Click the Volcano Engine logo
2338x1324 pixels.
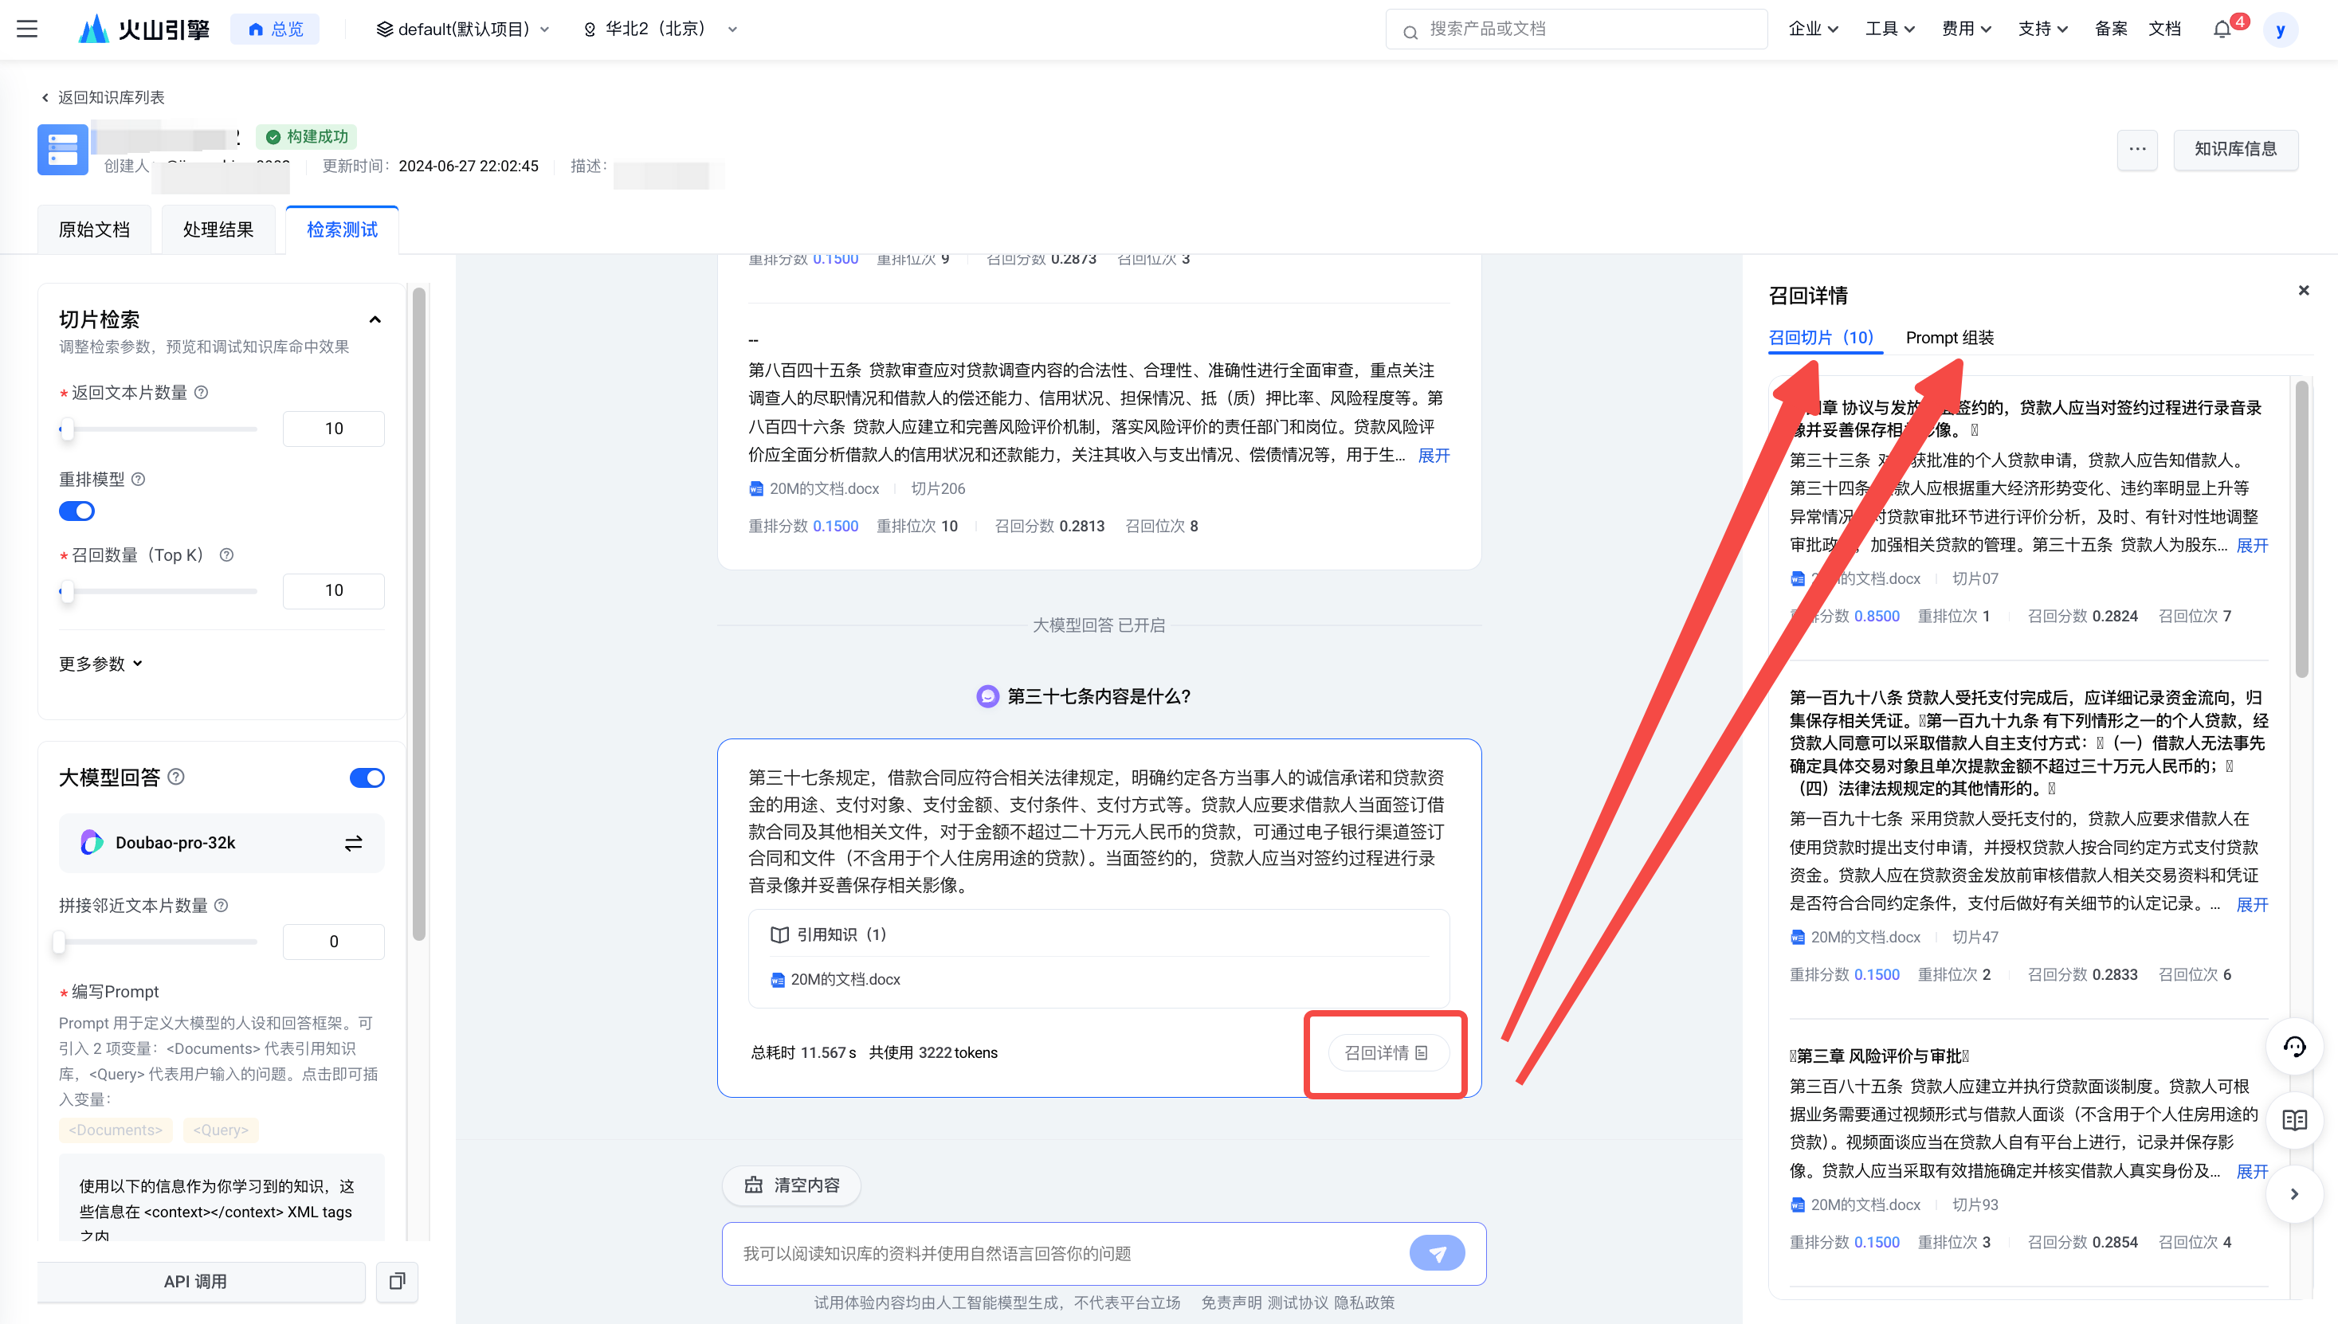click(143, 29)
